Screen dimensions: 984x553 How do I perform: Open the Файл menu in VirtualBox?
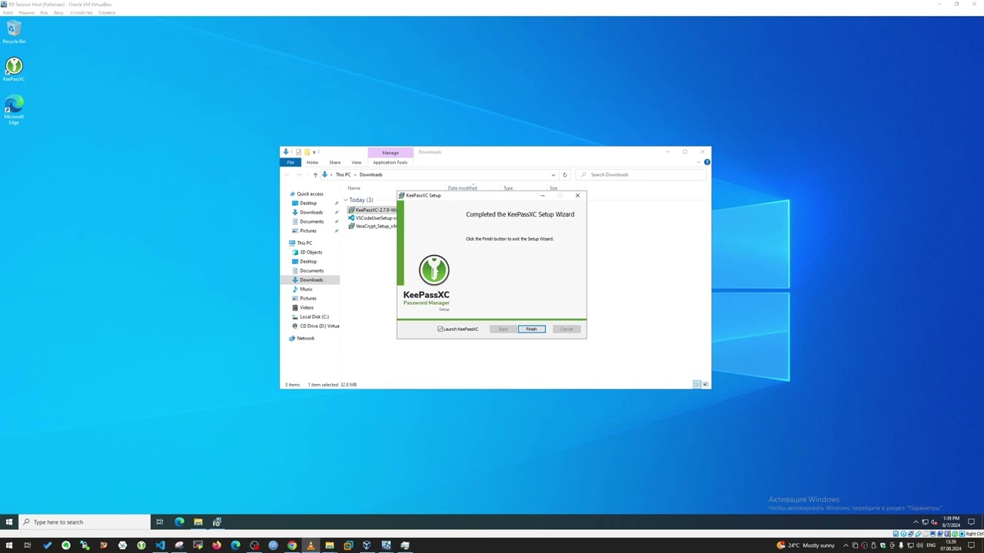8,13
